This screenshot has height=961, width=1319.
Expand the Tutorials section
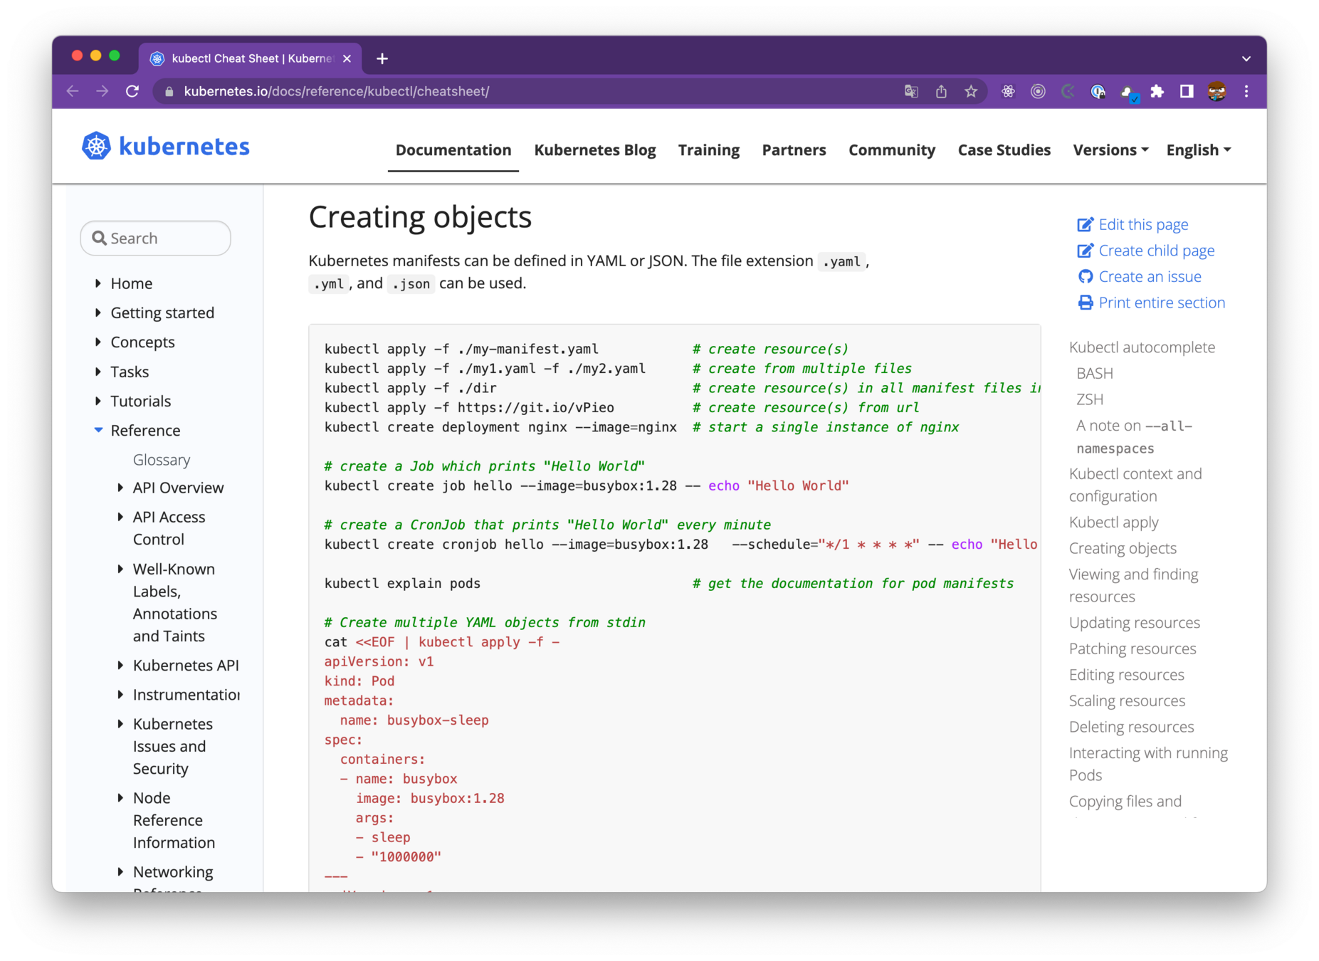tap(98, 401)
